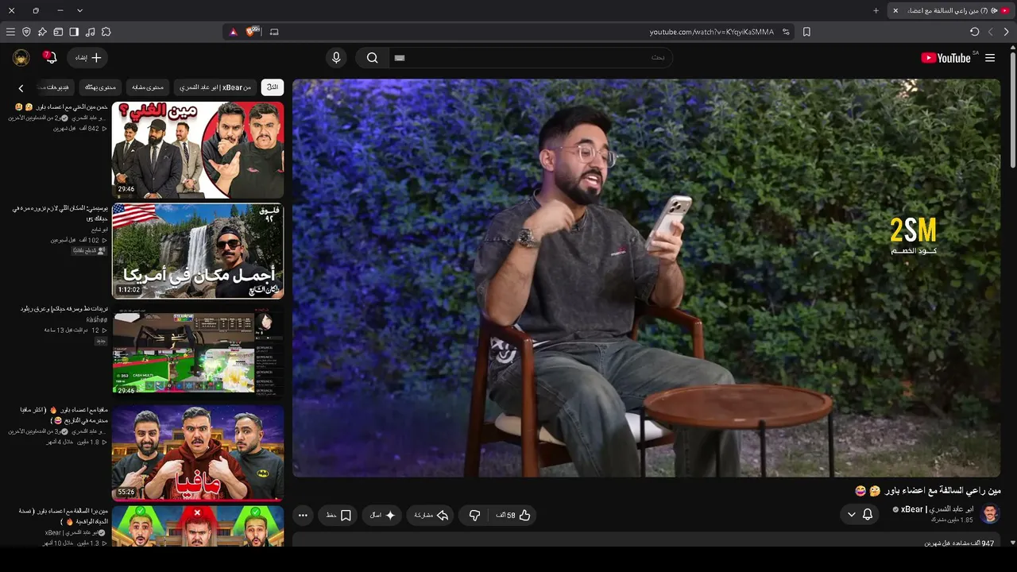Screen dimensions: 1017x572
Task: Close the YouTube browser tab
Action: [895, 10]
